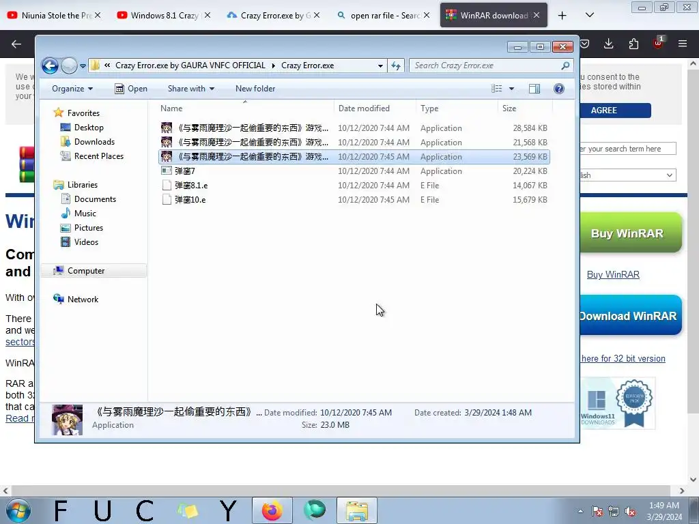Click the Open toolbar button

click(131, 89)
